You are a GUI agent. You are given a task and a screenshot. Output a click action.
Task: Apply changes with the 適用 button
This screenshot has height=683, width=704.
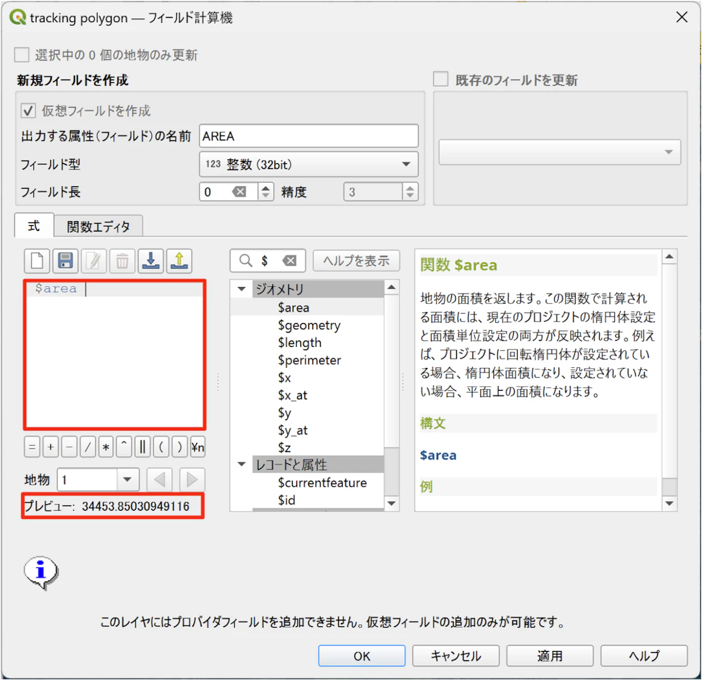point(550,656)
